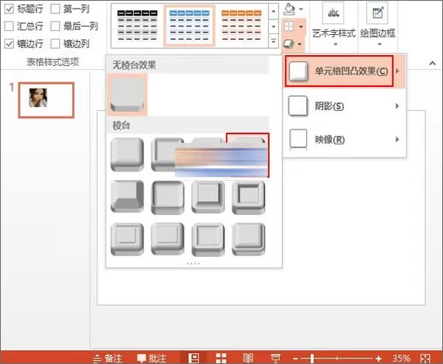This screenshot has width=443, height=364.
Task: Click the table borders icon
Action: click(289, 26)
